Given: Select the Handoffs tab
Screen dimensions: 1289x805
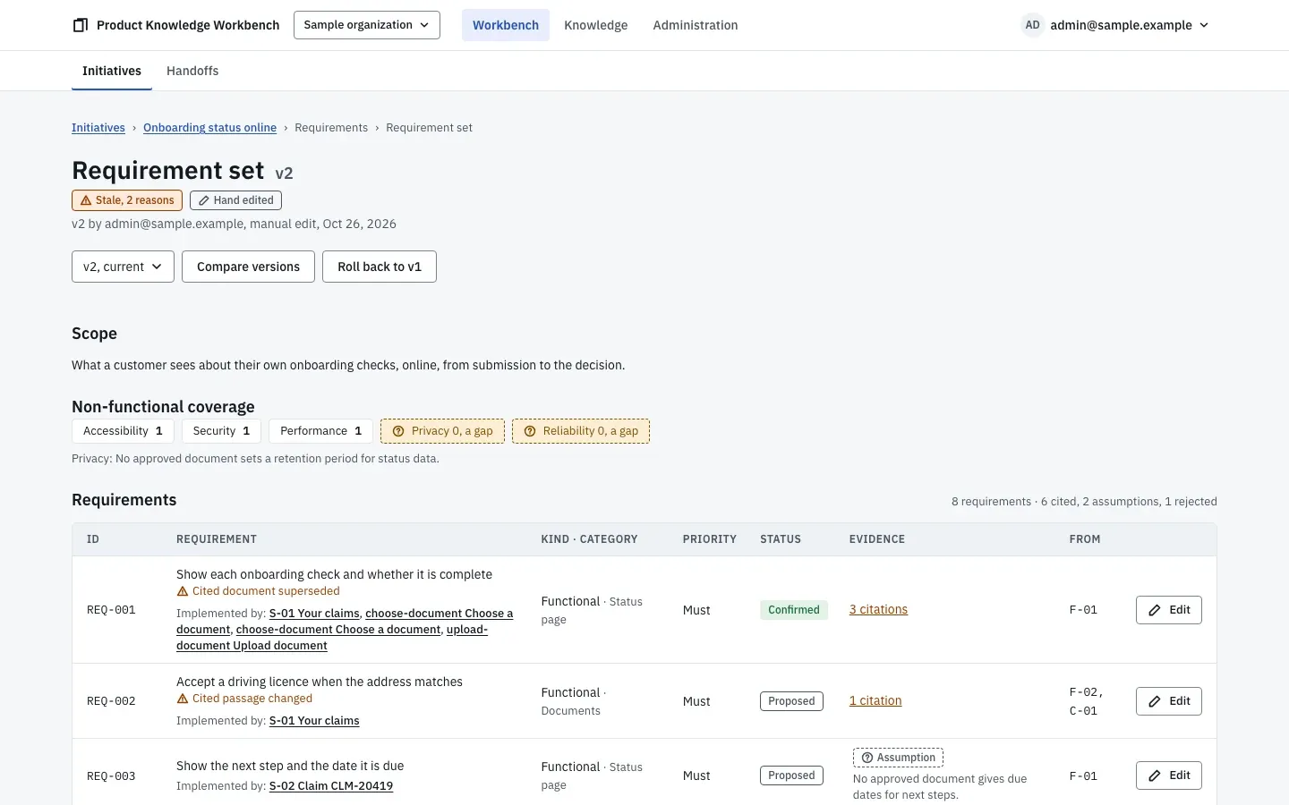Looking at the screenshot, I should (x=192, y=71).
